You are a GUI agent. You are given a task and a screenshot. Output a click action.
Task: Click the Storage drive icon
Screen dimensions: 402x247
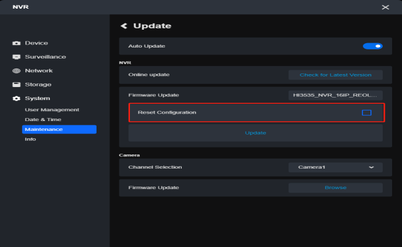17,85
